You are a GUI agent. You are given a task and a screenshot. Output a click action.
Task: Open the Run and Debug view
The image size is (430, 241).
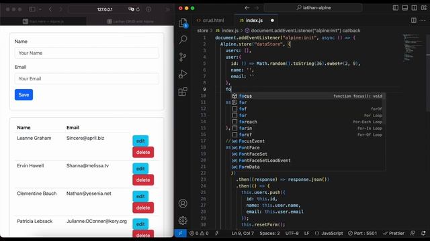point(183,74)
